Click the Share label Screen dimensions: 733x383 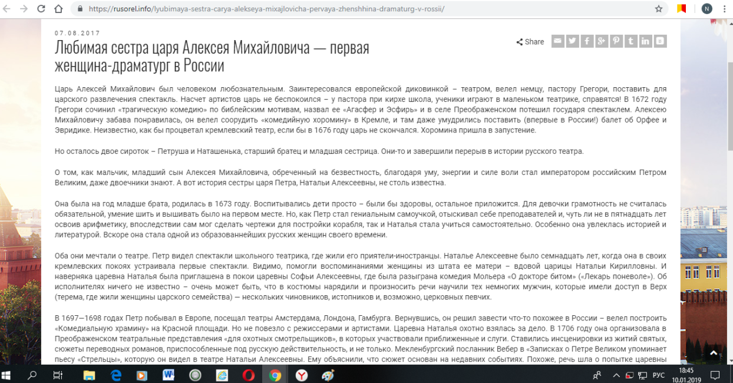coord(530,42)
